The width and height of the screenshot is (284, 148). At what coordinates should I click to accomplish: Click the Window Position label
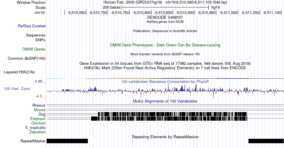point(31,2)
